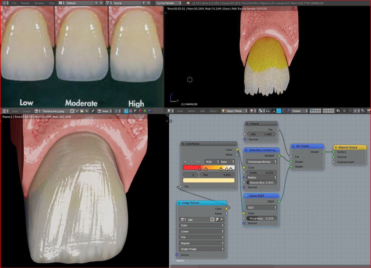
Task: Add a new screen layout next to Default
Action: (96, 3)
